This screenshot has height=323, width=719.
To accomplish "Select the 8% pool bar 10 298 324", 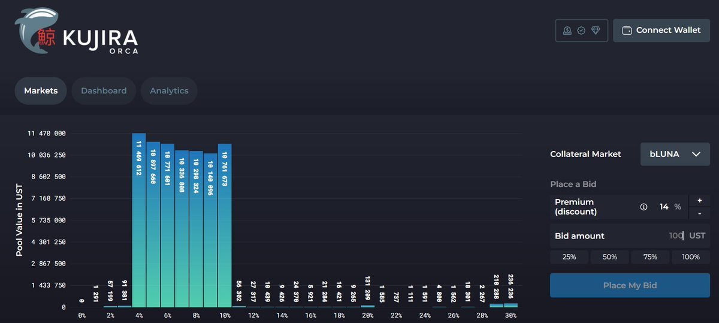I will [196, 229].
